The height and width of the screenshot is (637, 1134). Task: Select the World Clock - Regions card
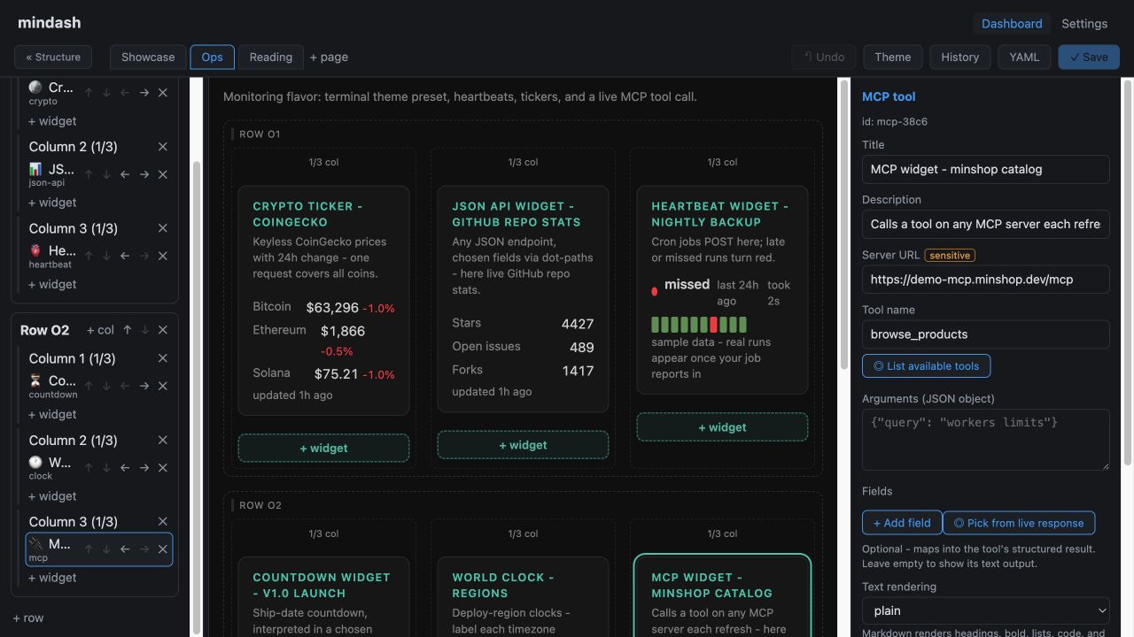coord(523,596)
